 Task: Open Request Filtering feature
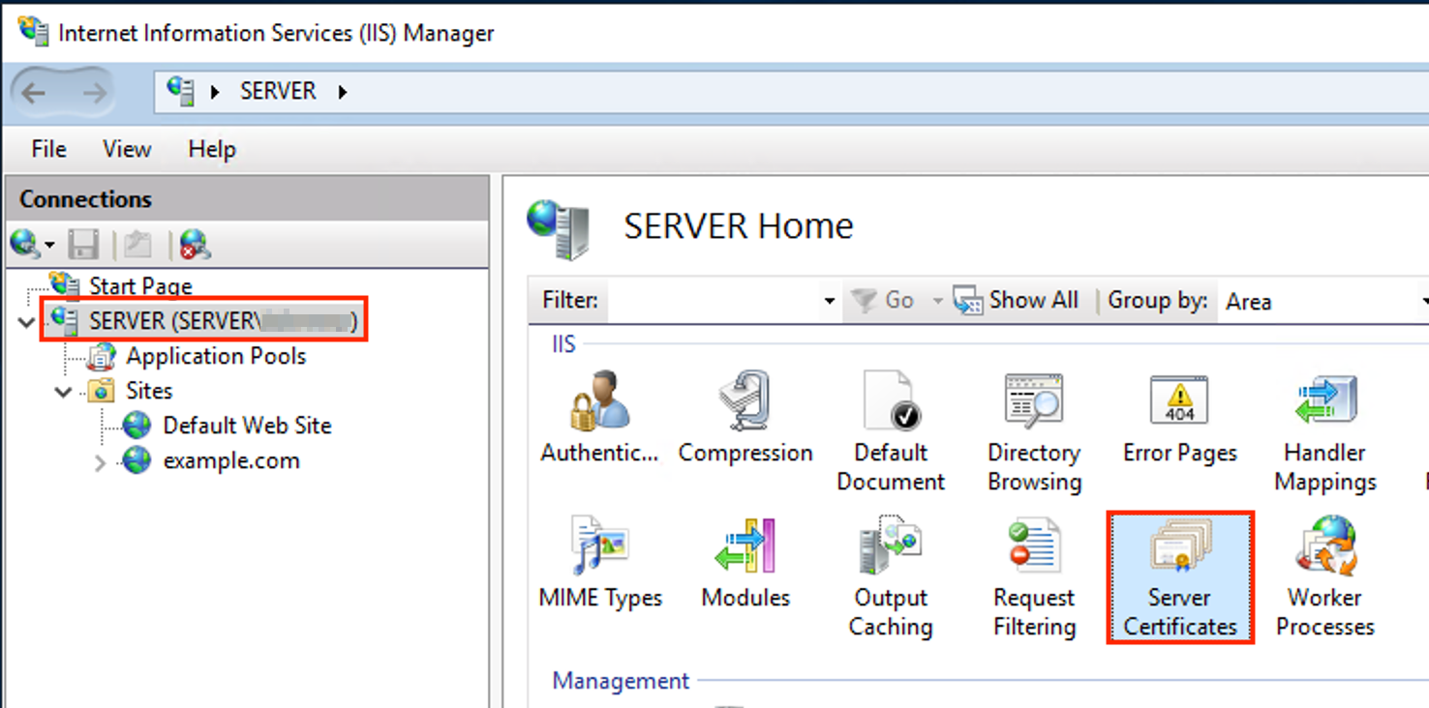point(1034,576)
